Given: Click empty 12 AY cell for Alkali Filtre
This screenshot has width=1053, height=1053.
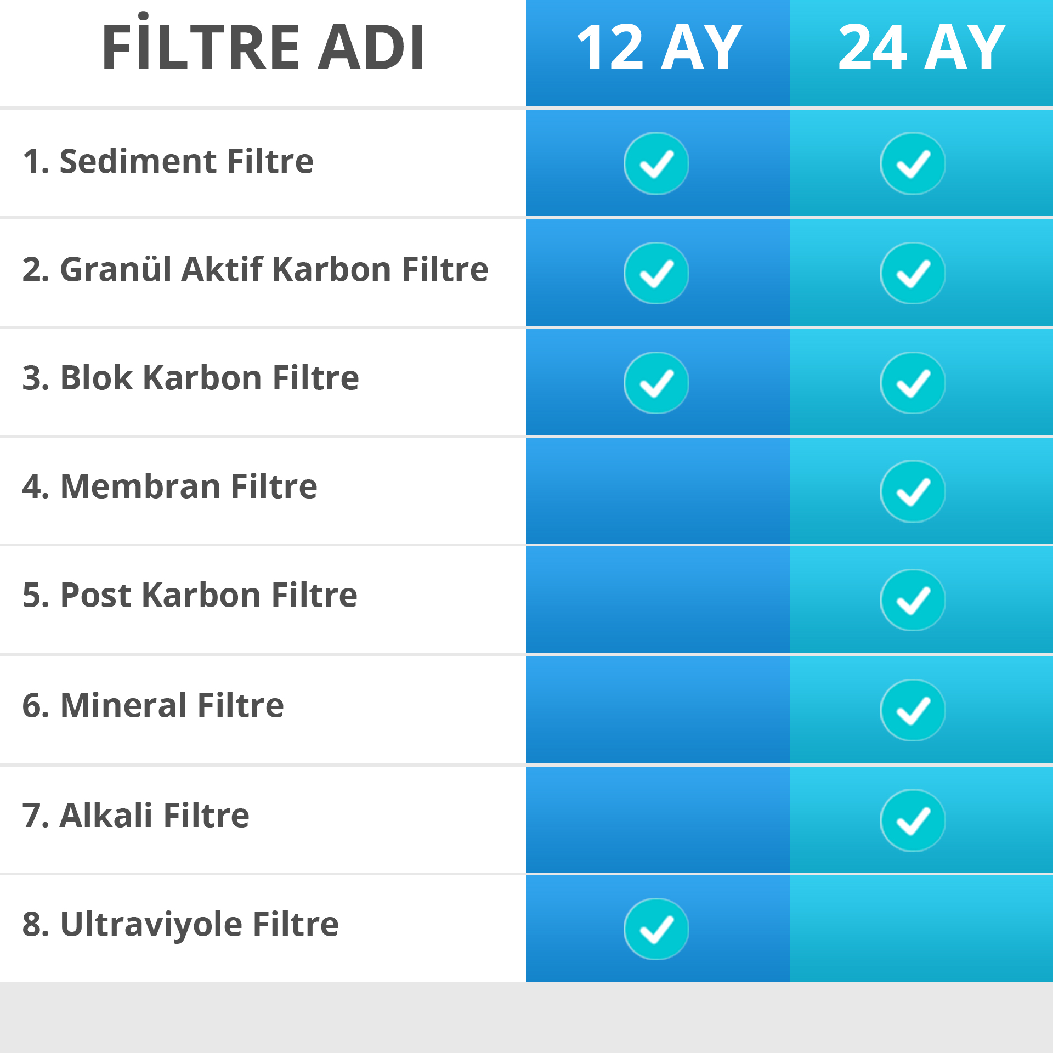Looking at the screenshot, I should click(658, 819).
